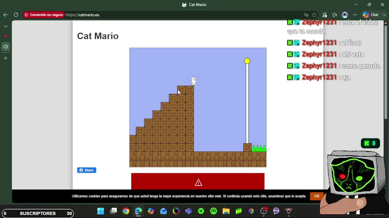
Task: Click the red warning triangle banner
Action: pyautogui.click(x=198, y=181)
